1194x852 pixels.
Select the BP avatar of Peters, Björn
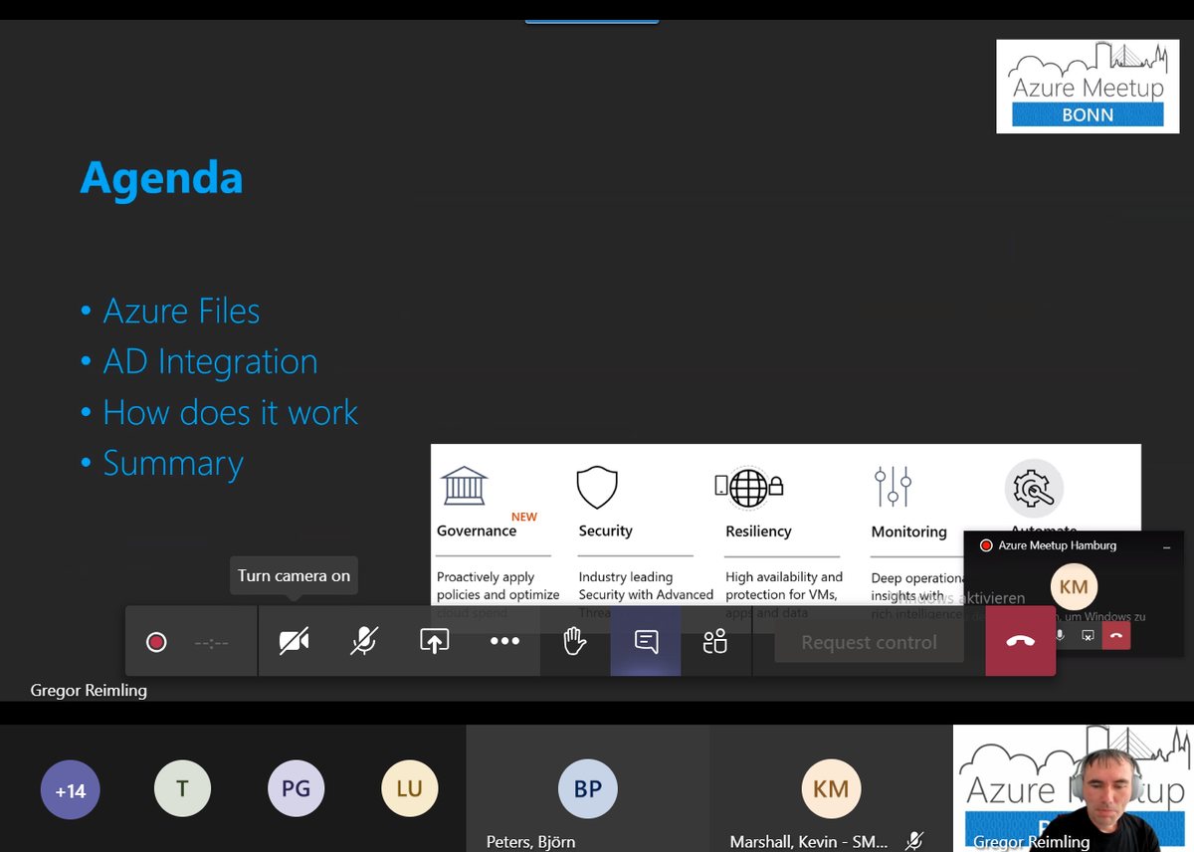tap(588, 788)
